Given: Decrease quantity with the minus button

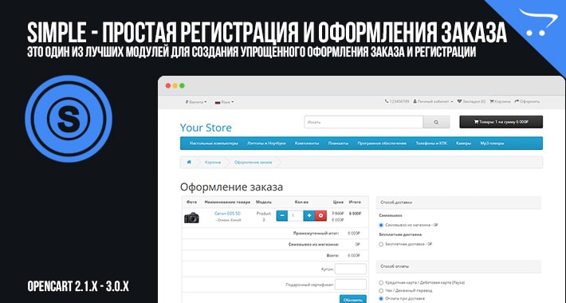Looking at the screenshot, I should coord(282,215).
